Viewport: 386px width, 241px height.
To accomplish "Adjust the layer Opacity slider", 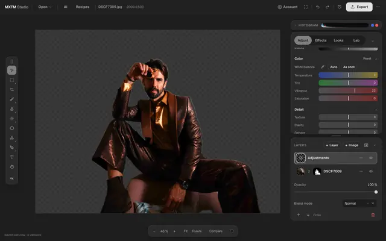I will pos(336,192).
